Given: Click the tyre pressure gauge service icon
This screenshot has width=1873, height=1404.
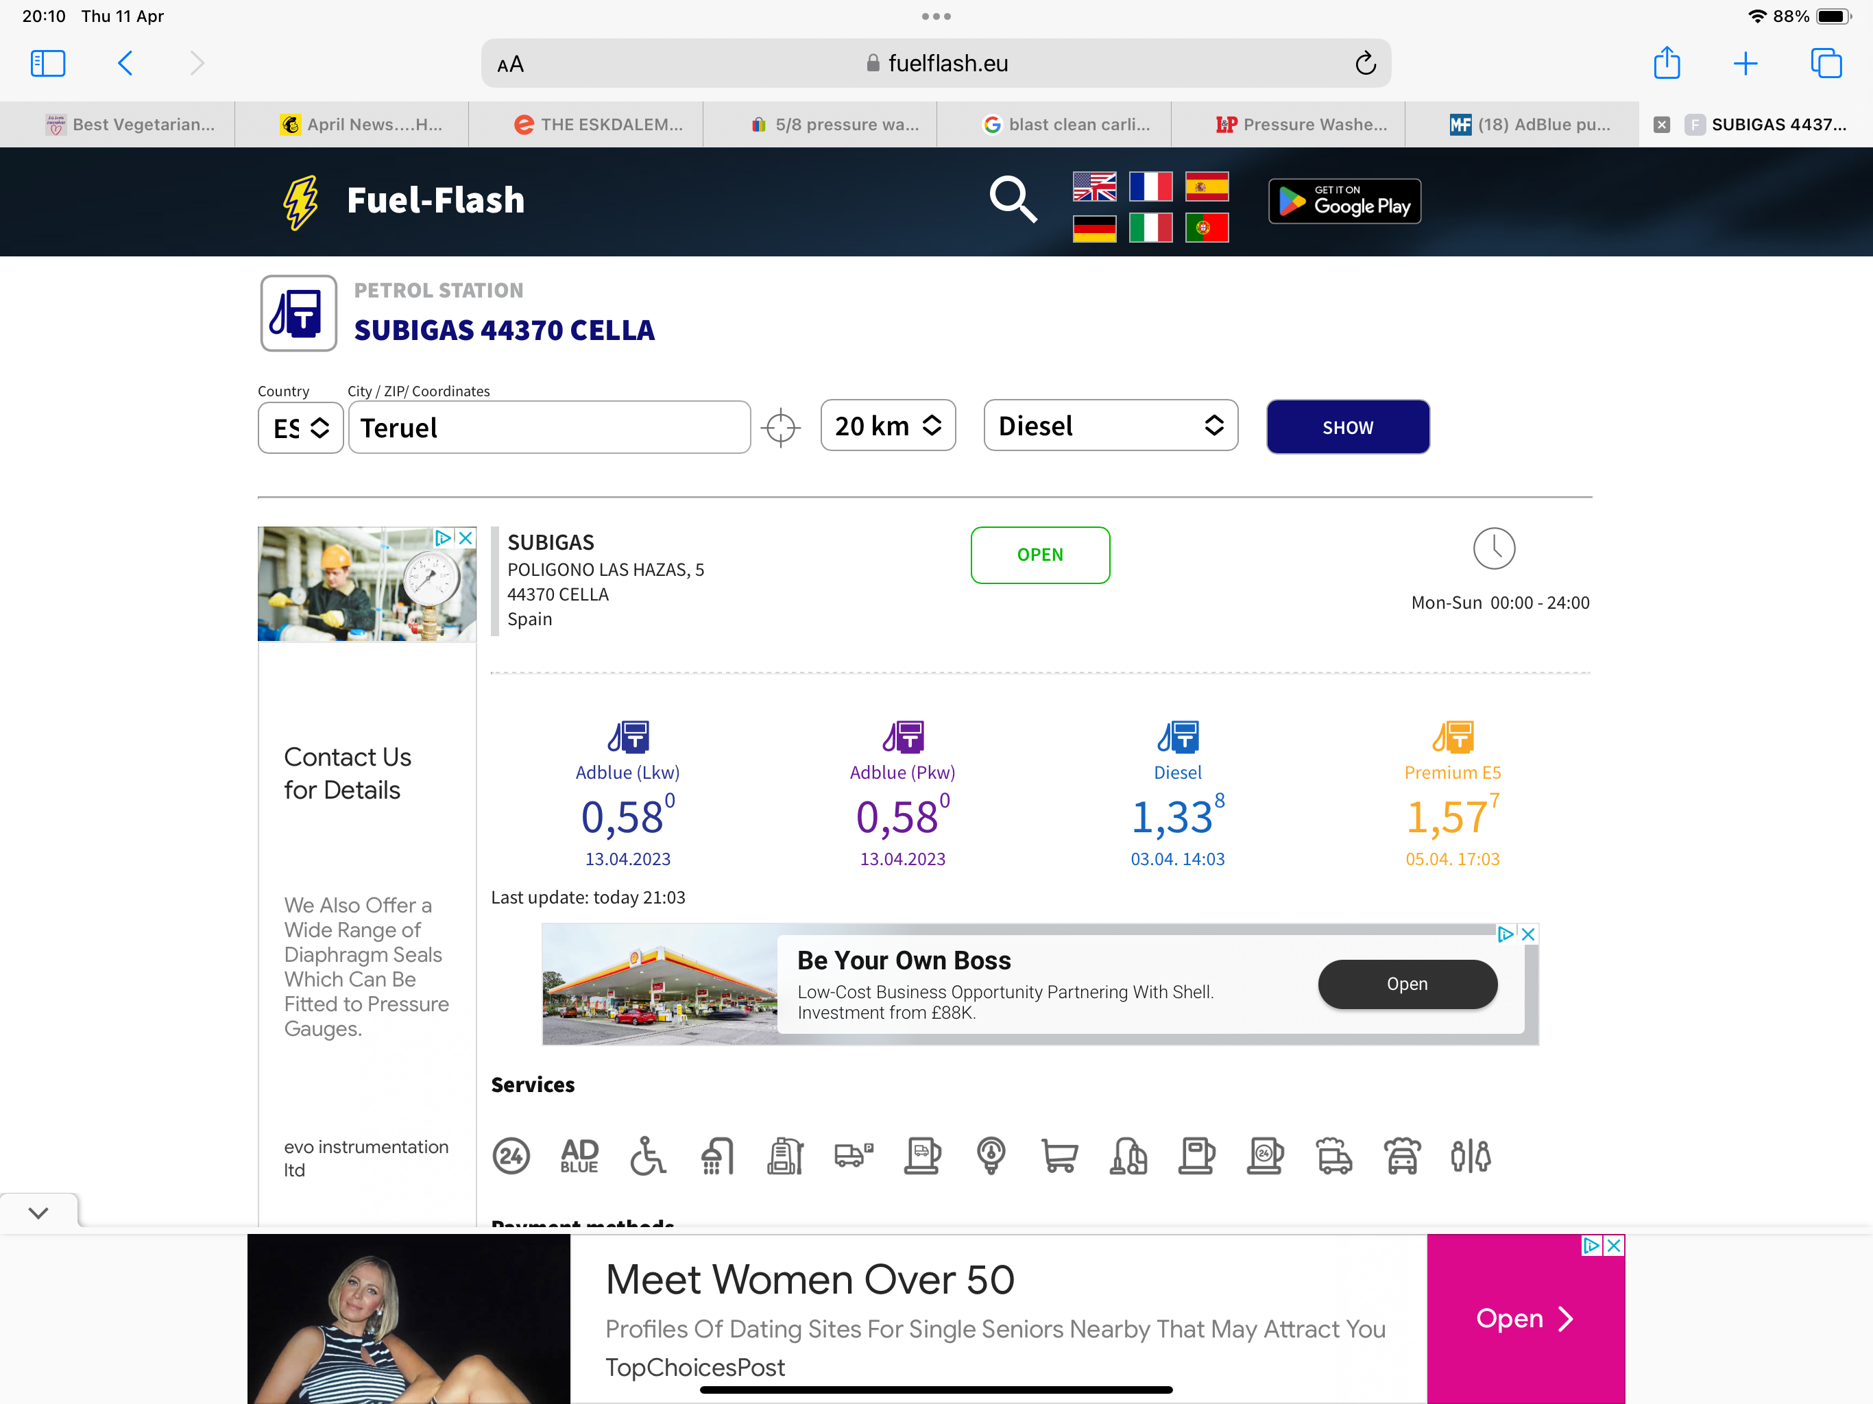Looking at the screenshot, I should [991, 1156].
